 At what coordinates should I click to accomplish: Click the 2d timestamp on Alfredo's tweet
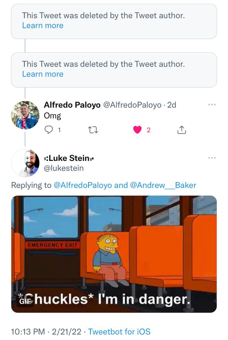[x=172, y=105]
